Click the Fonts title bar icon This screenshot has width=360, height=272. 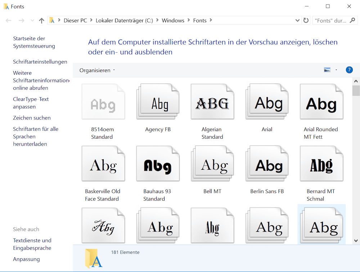pos(6,6)
